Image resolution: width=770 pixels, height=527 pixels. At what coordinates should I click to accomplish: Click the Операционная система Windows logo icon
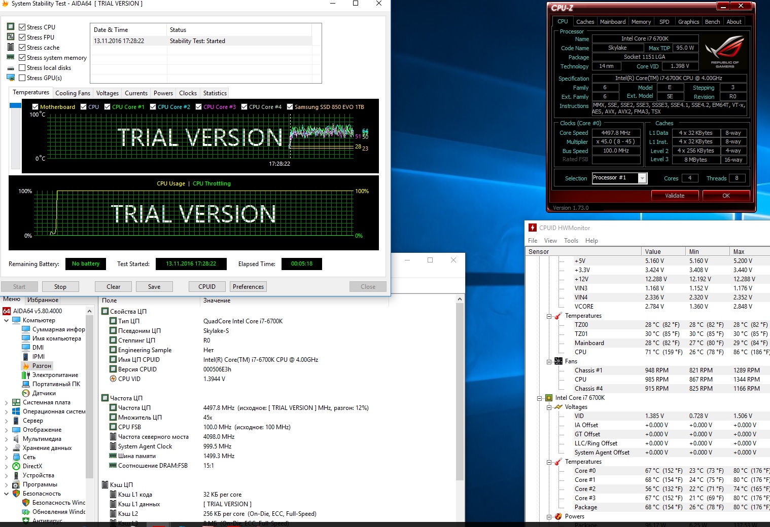16,411
